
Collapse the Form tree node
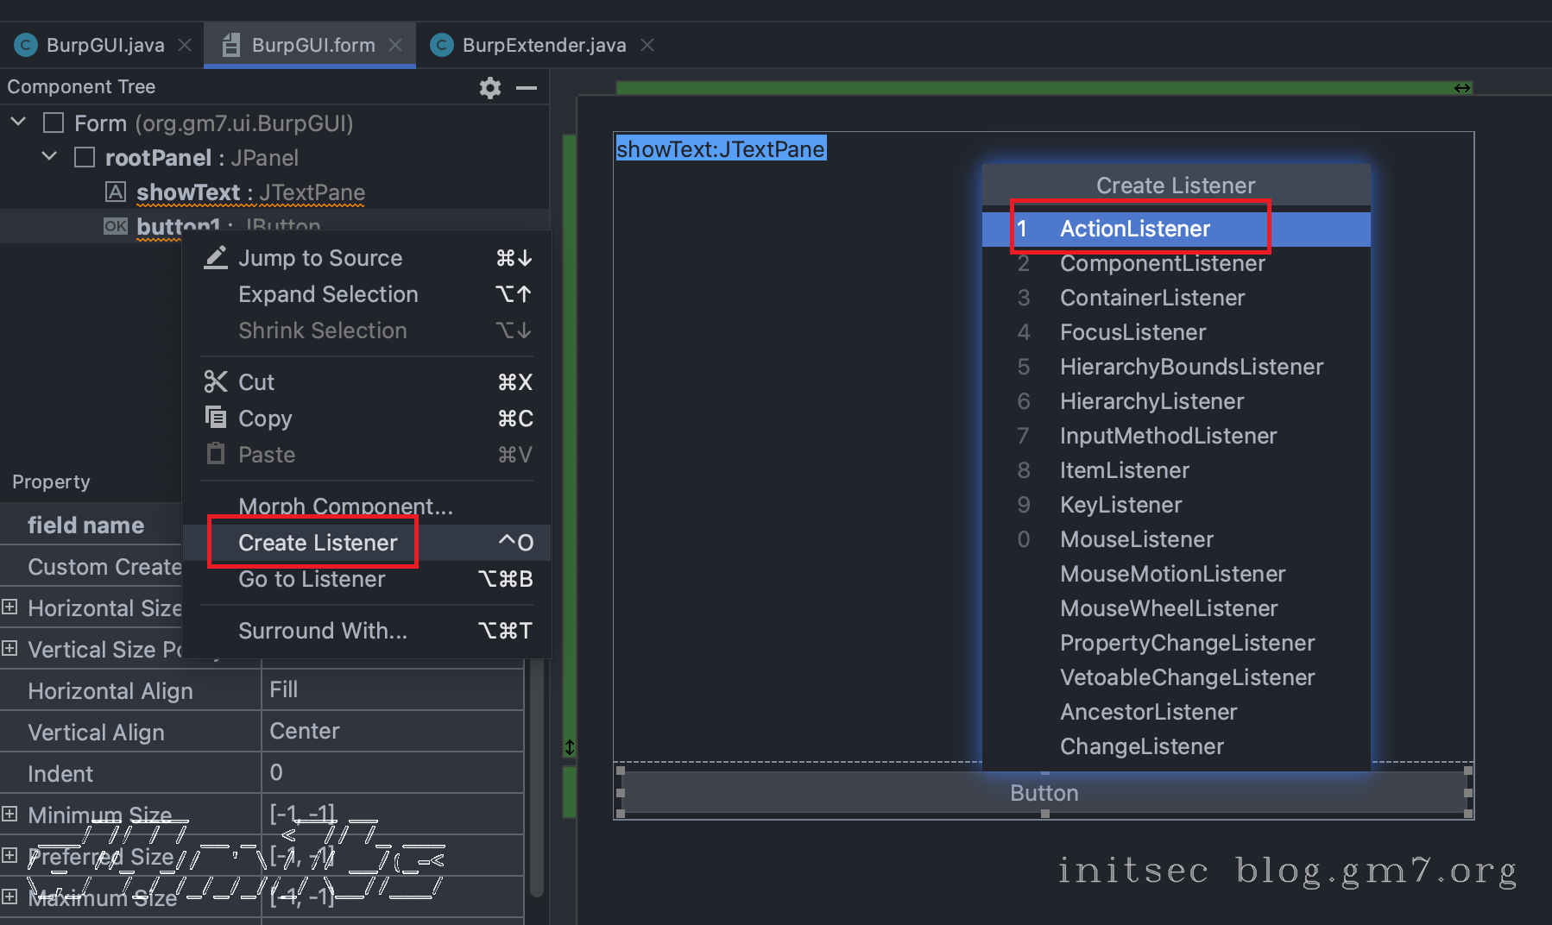18,123
